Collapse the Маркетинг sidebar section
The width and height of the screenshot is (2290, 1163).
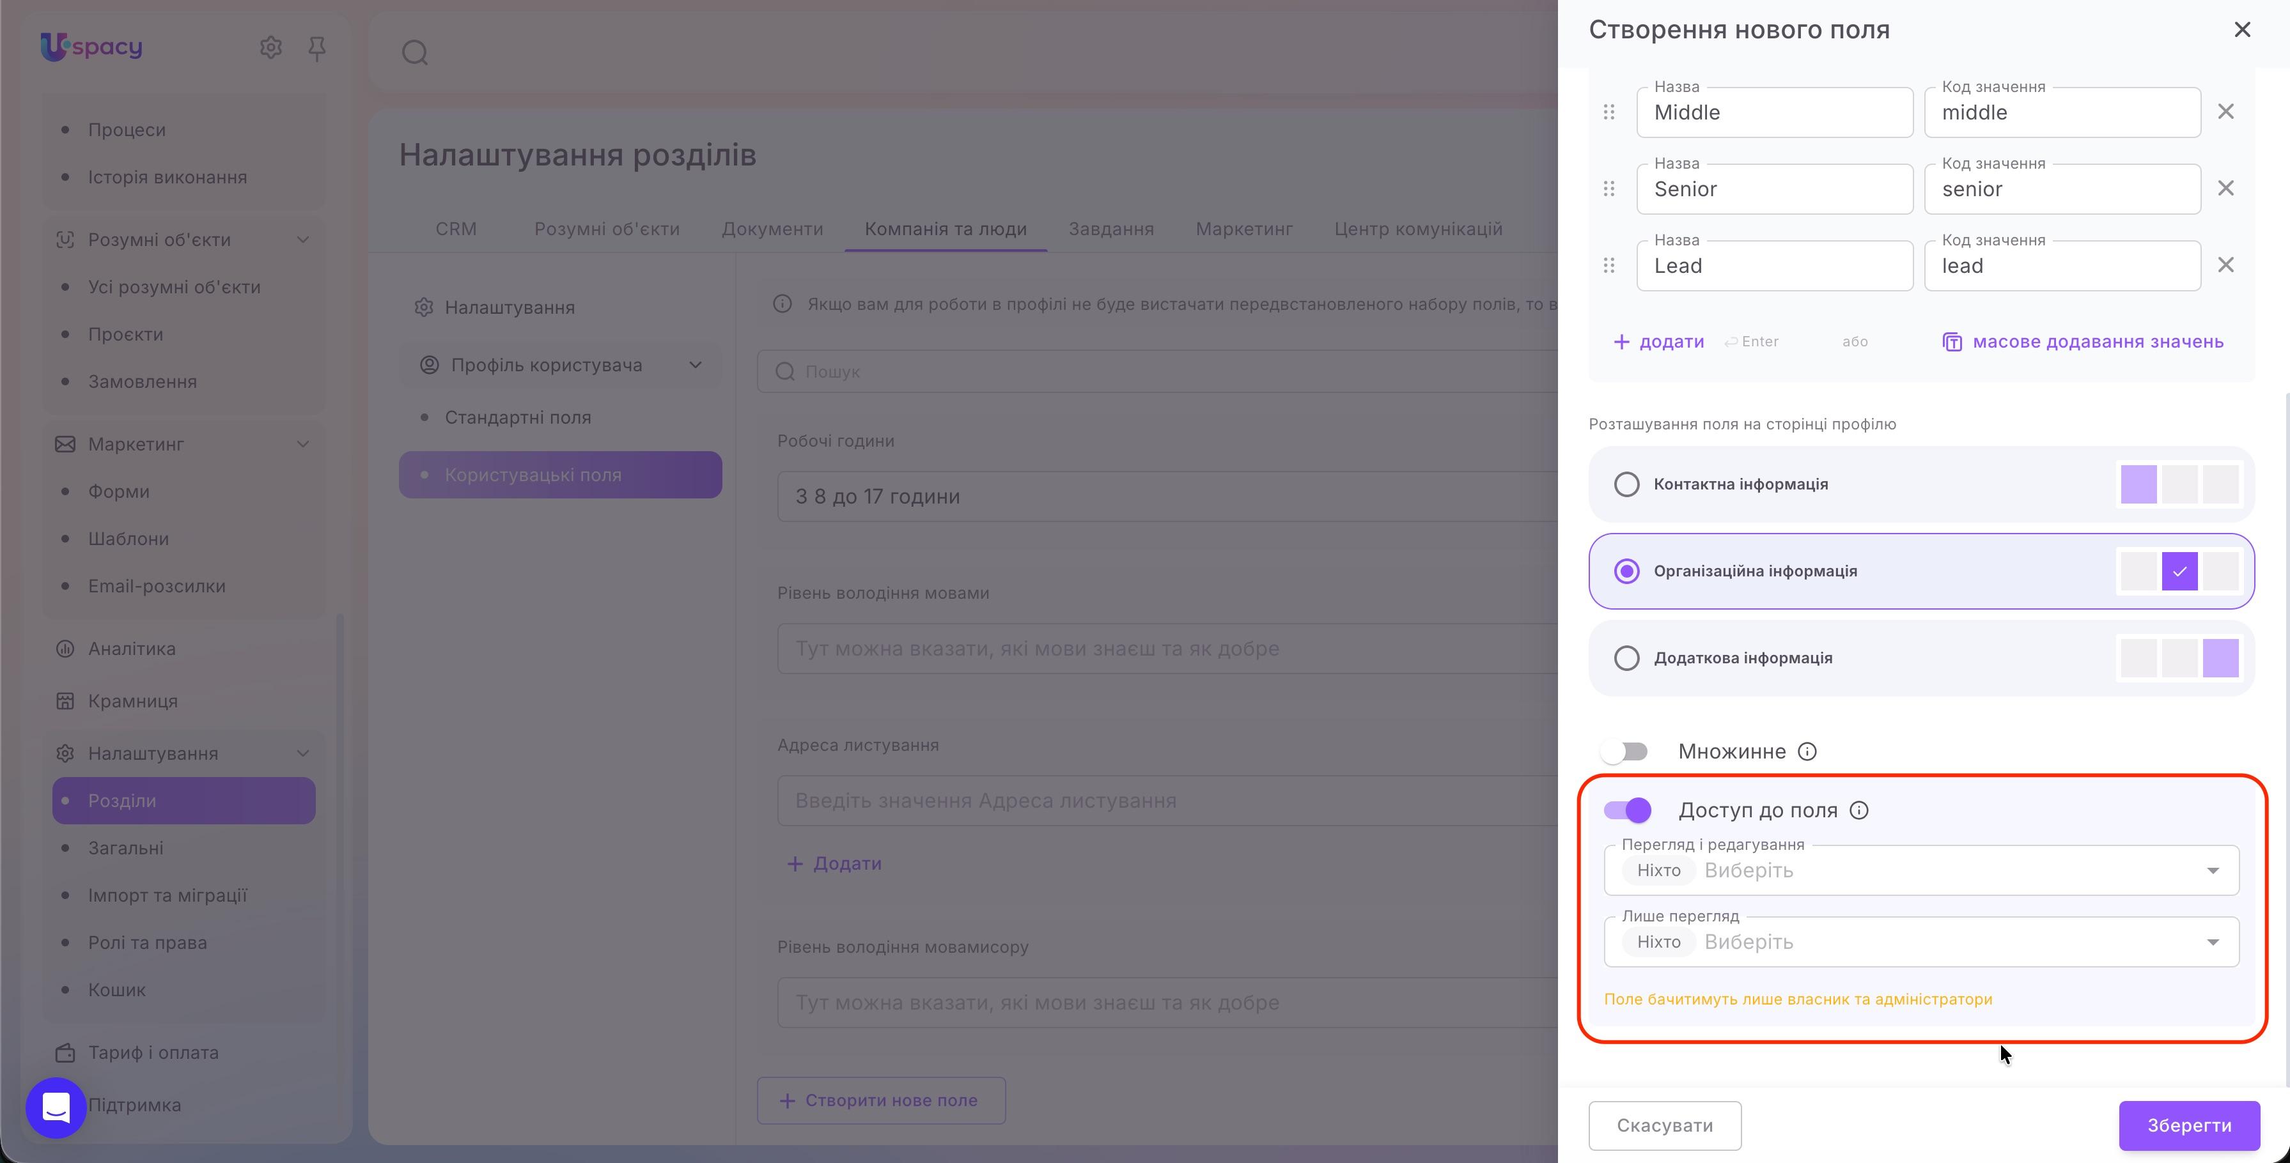303,444
